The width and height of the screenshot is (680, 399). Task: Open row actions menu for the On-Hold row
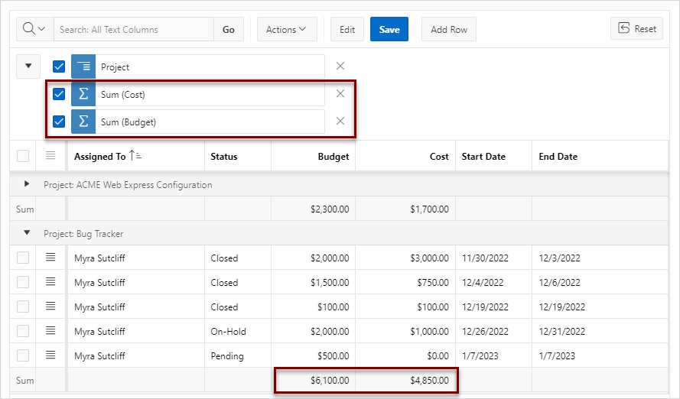tap(50, 330)
